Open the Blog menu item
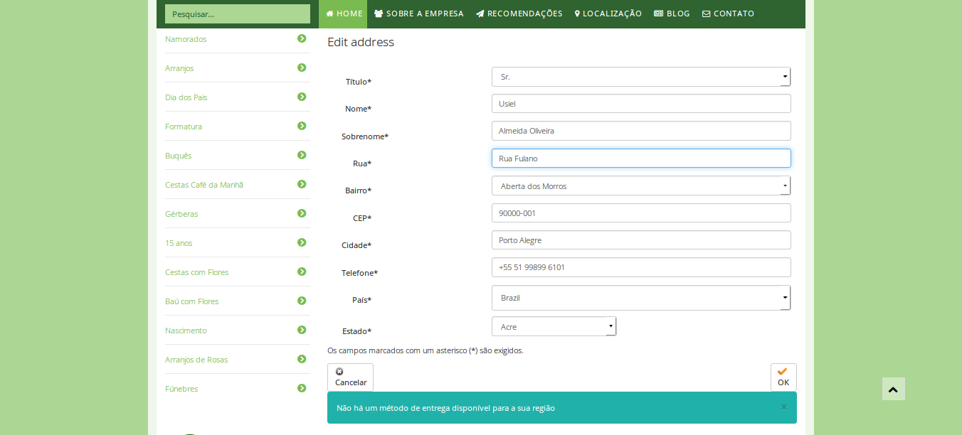This screenshot has width=962, height=435. pyautogui.click(x=672, y=14)
